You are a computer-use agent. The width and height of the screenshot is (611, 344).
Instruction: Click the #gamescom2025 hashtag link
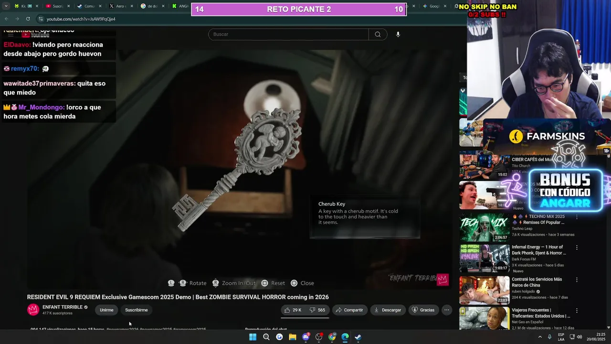pyautogui.click(x=190, y=329)
